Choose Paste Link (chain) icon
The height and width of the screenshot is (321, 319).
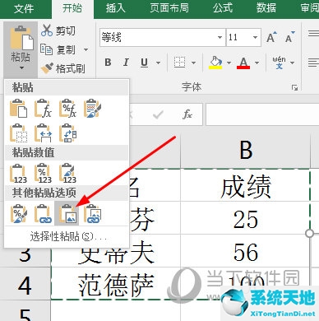click(43, 213)
